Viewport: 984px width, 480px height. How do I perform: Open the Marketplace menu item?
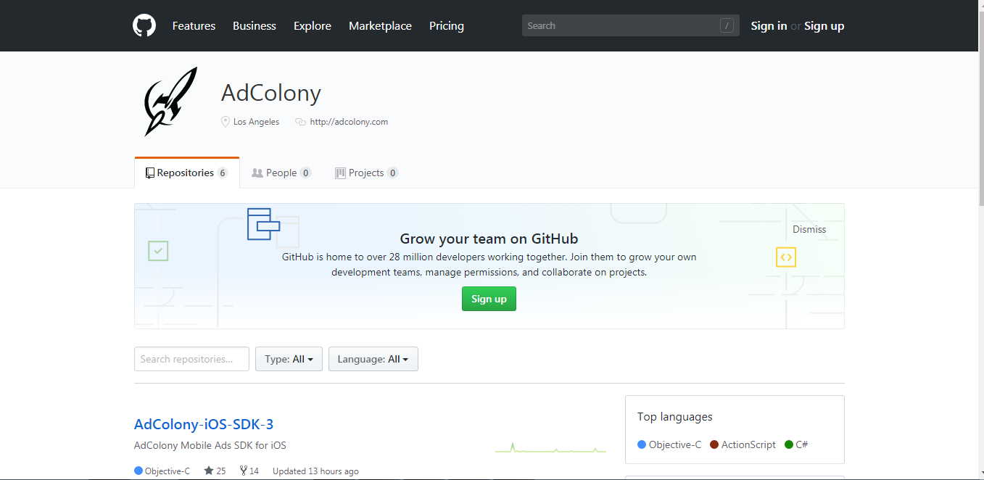click(380, 25)
